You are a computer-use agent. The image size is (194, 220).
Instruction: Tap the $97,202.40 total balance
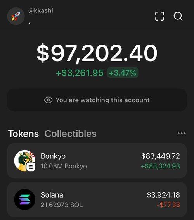(97, 53)
